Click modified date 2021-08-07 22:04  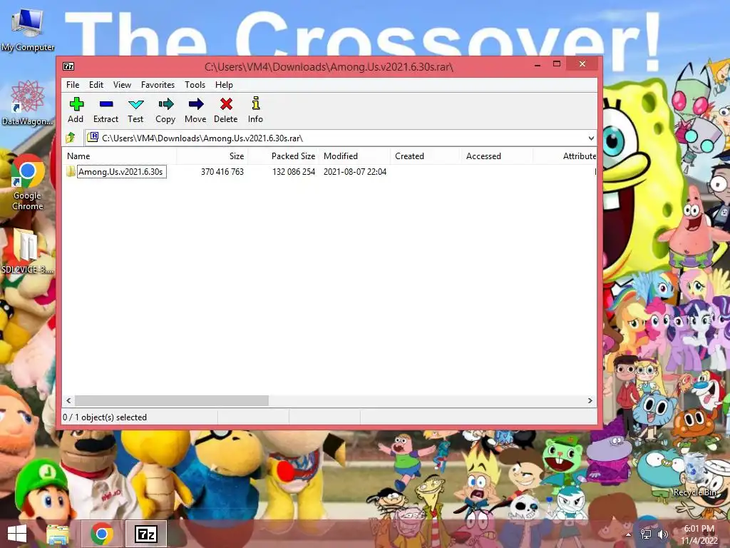point(355,171)
